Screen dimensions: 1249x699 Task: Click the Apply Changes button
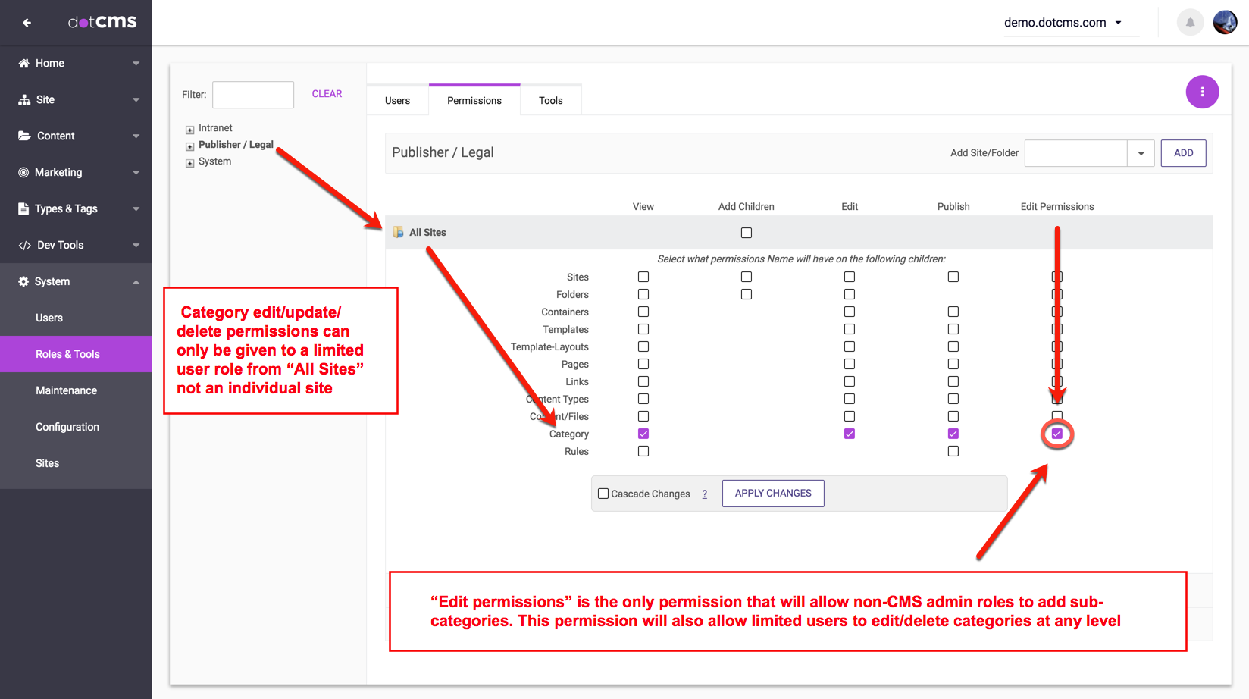(x=773, y=494)
